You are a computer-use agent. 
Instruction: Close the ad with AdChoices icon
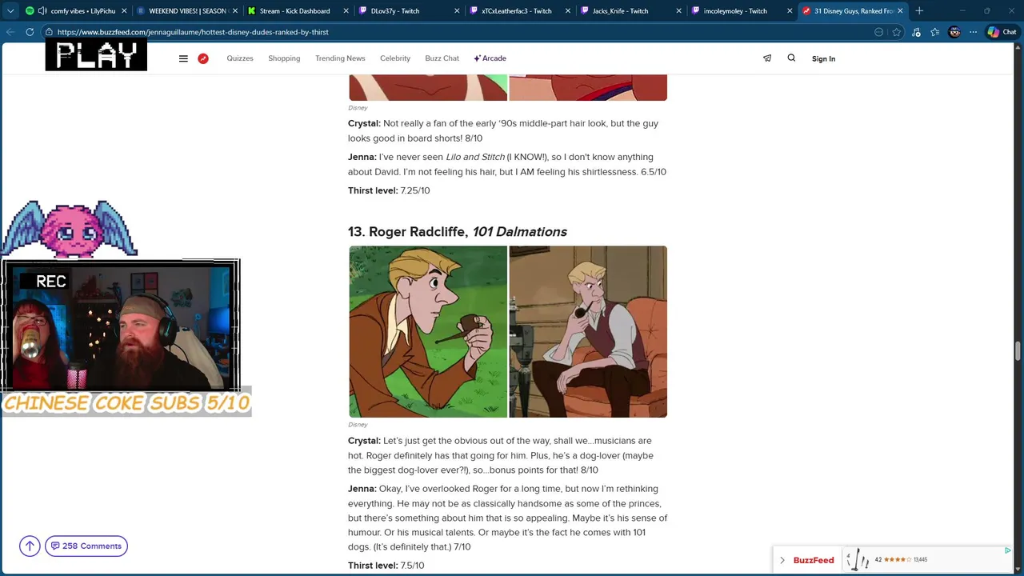pos(1007,550)
